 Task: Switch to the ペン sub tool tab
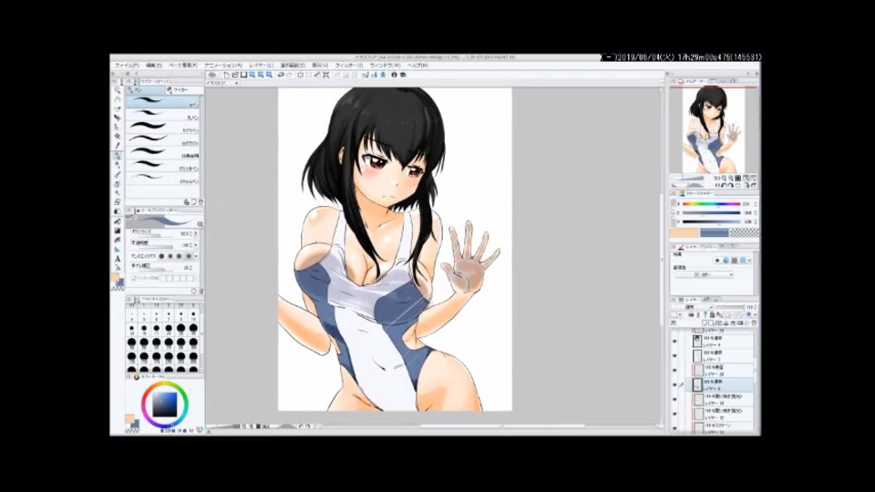(145, 90)
